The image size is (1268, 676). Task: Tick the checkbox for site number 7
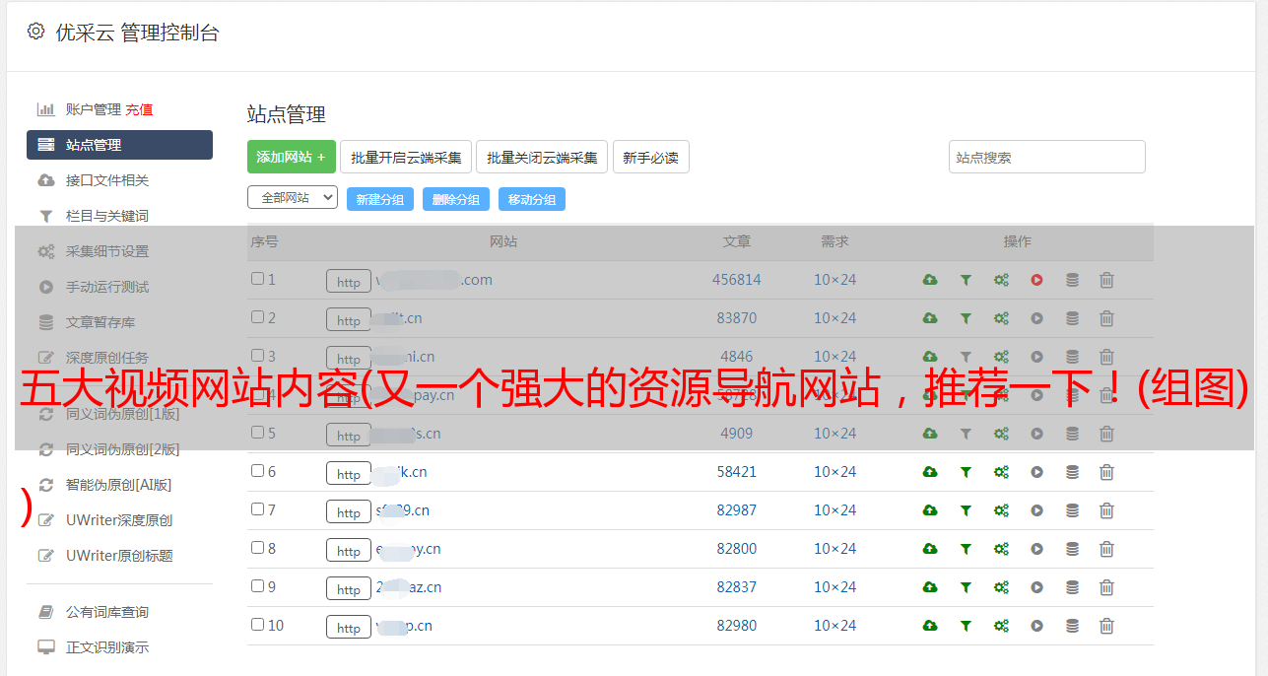[x=257, y=509]
